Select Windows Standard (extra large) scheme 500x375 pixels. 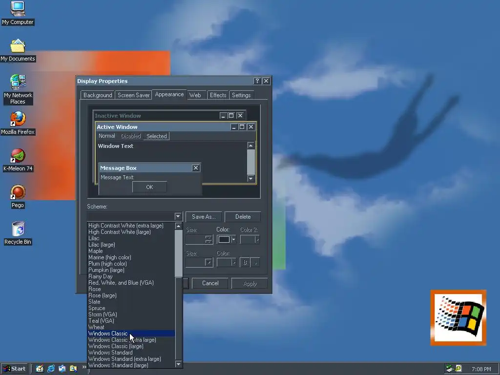[x=131, y=359]
